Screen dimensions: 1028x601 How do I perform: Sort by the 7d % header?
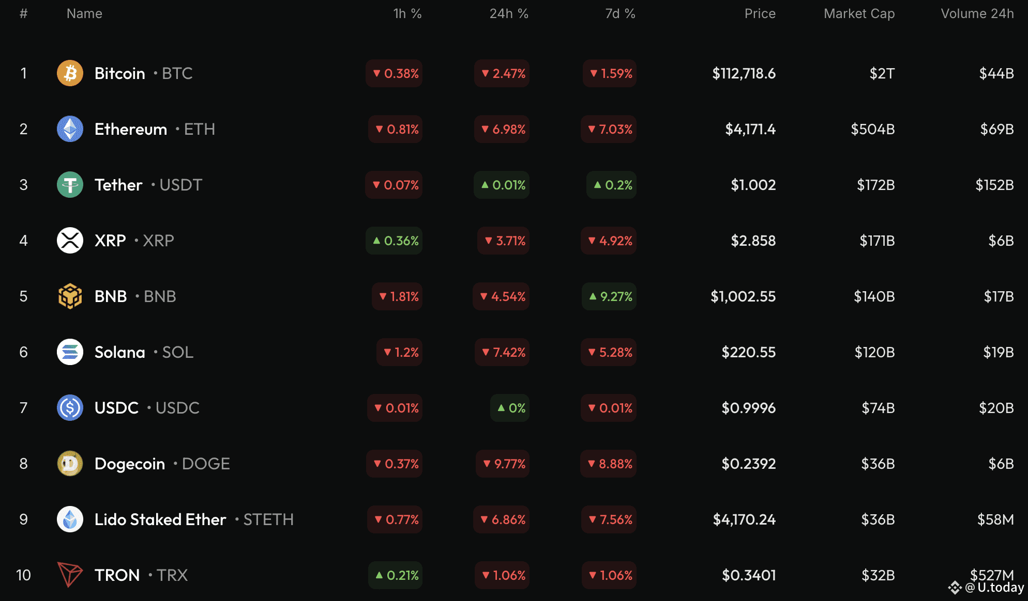620,14
